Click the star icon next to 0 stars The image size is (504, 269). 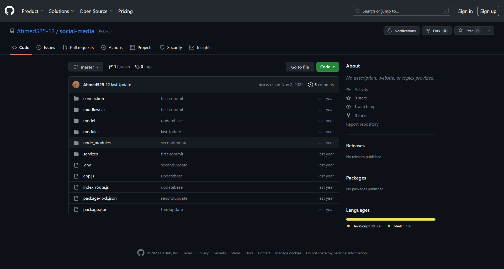click(x=348, y=98)
